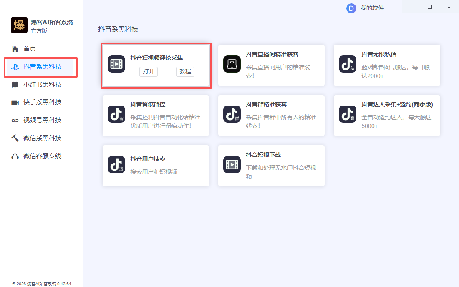
Task: Minimize the application window
Action: tap(411, 7)
